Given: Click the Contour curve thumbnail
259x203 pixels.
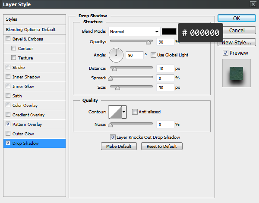Looking at the screenshot, I should pyautogui.click(x=115, y=112).
